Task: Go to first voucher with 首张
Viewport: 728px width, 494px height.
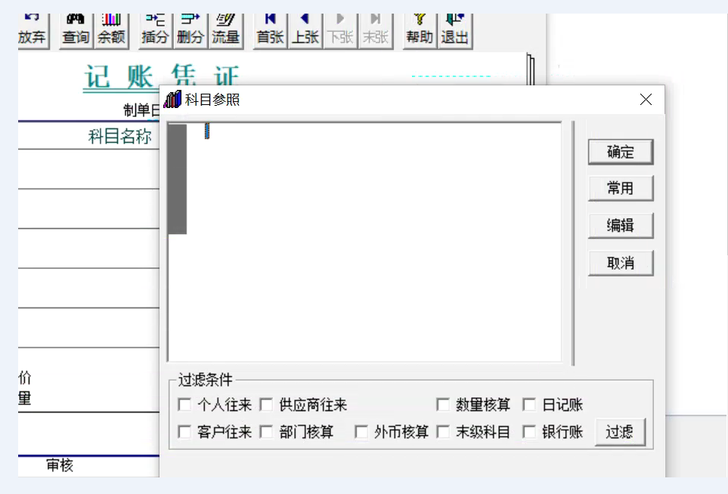Action: (270, 31)
